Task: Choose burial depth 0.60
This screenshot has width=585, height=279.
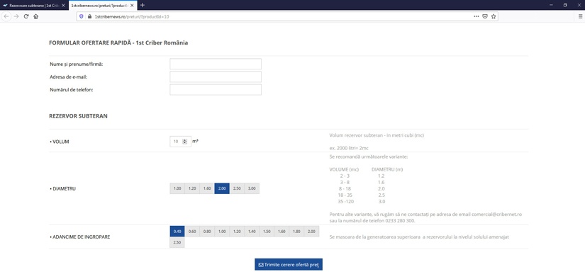Action: coord(192,232)
